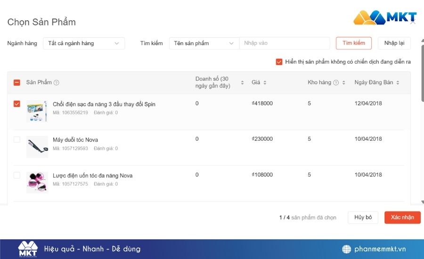The image size is (424, 259).
Task: Click product name Máy duỗi tóc Nova
Action: [x=75, y=140]
